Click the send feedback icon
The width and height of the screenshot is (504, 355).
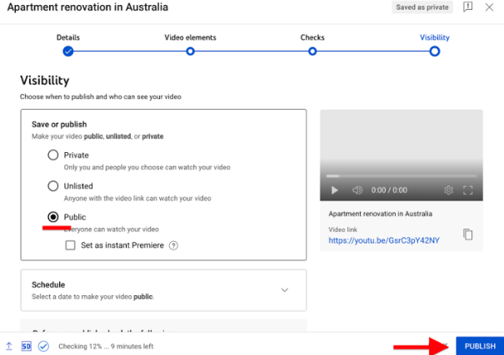pyautogui.click(x=468, y=7)
